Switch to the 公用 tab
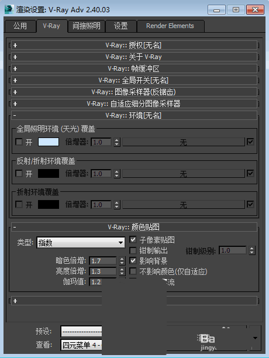Screen dimensions: 269x358 20,26
